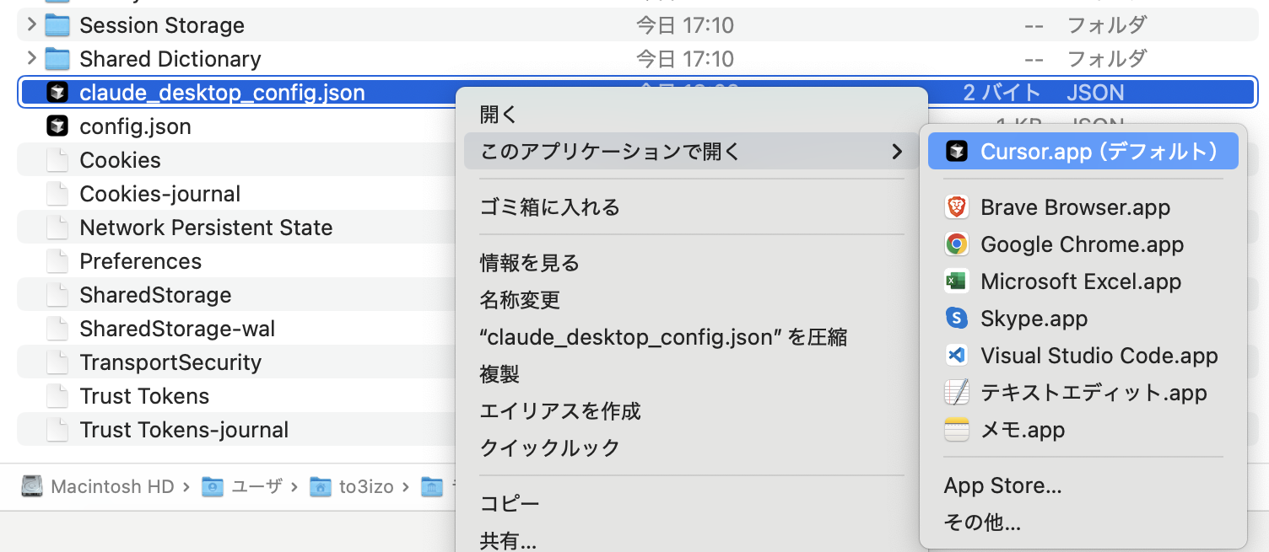This screenshot has height=552, width=1269.
Task: Click the claude_desktop_config.json file icon
Action: [x=57, y=93]
